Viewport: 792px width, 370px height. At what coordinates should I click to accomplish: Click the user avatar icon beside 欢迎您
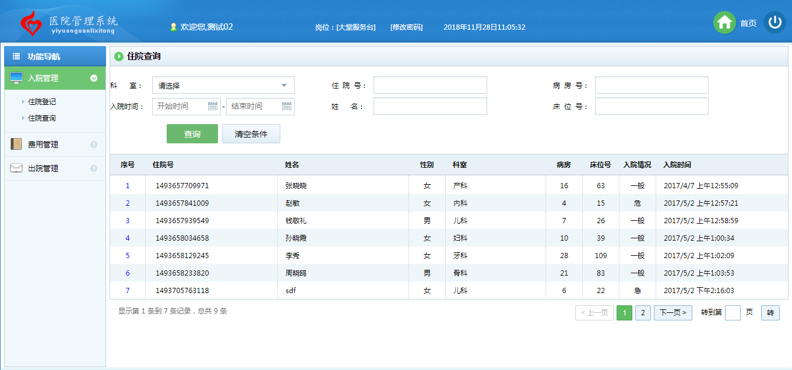pos(173,27)
